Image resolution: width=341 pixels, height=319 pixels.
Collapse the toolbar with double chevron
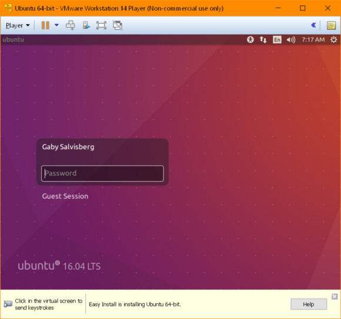tap(313, 25)
